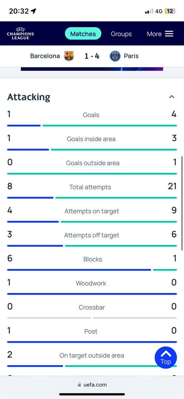Screen dimensions: 184x399
Task: Tap the cellular signal bars icon
Action: tap(148, 11)
